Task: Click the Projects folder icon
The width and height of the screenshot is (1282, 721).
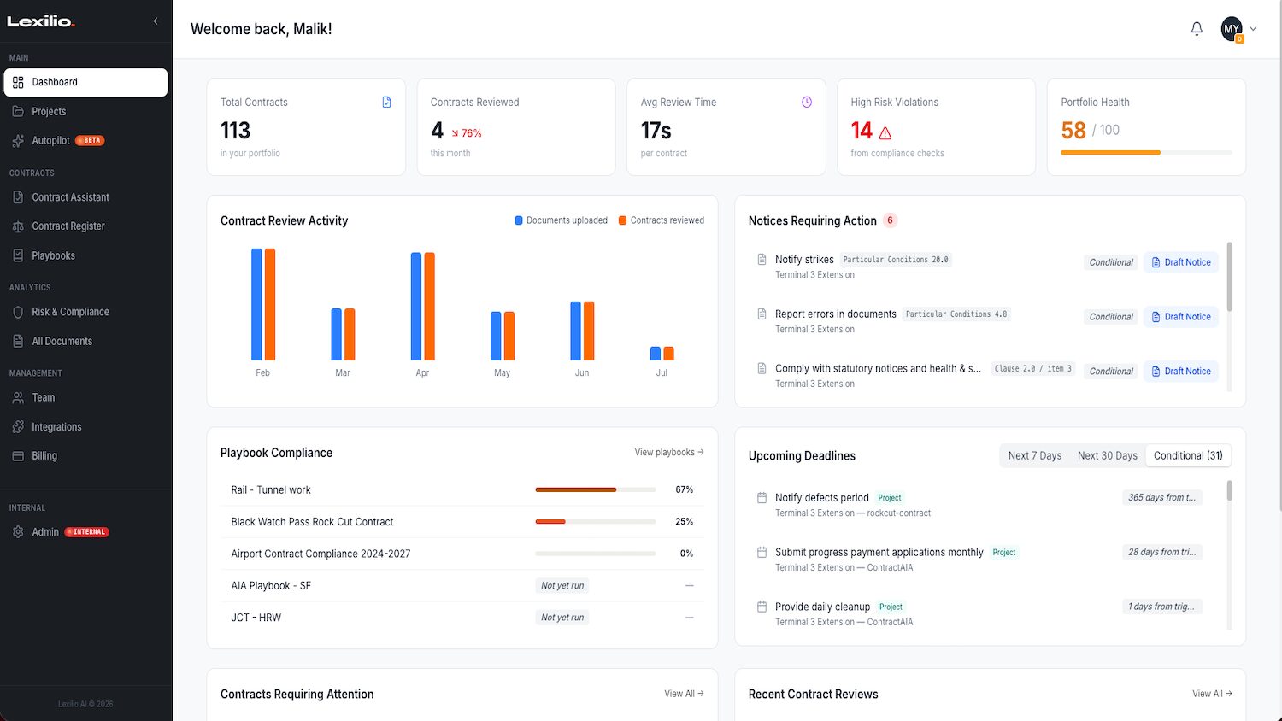Action: click(x=18, y=112)
